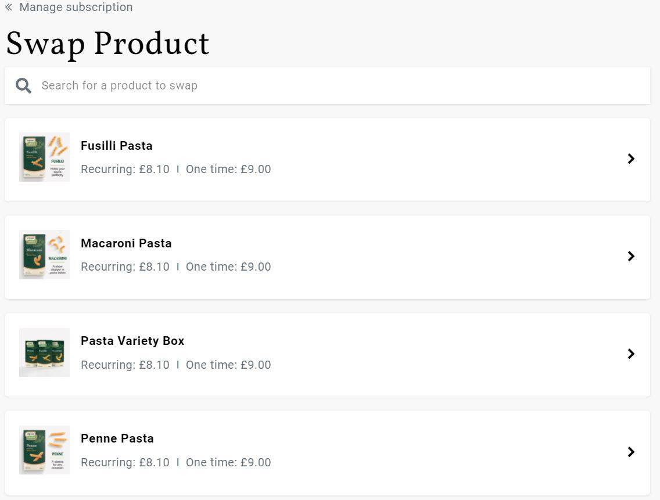Click Pasta Variety Box's recurring price text
The height and width of the screenshot is (500, 660).
[x=125, y=365]
